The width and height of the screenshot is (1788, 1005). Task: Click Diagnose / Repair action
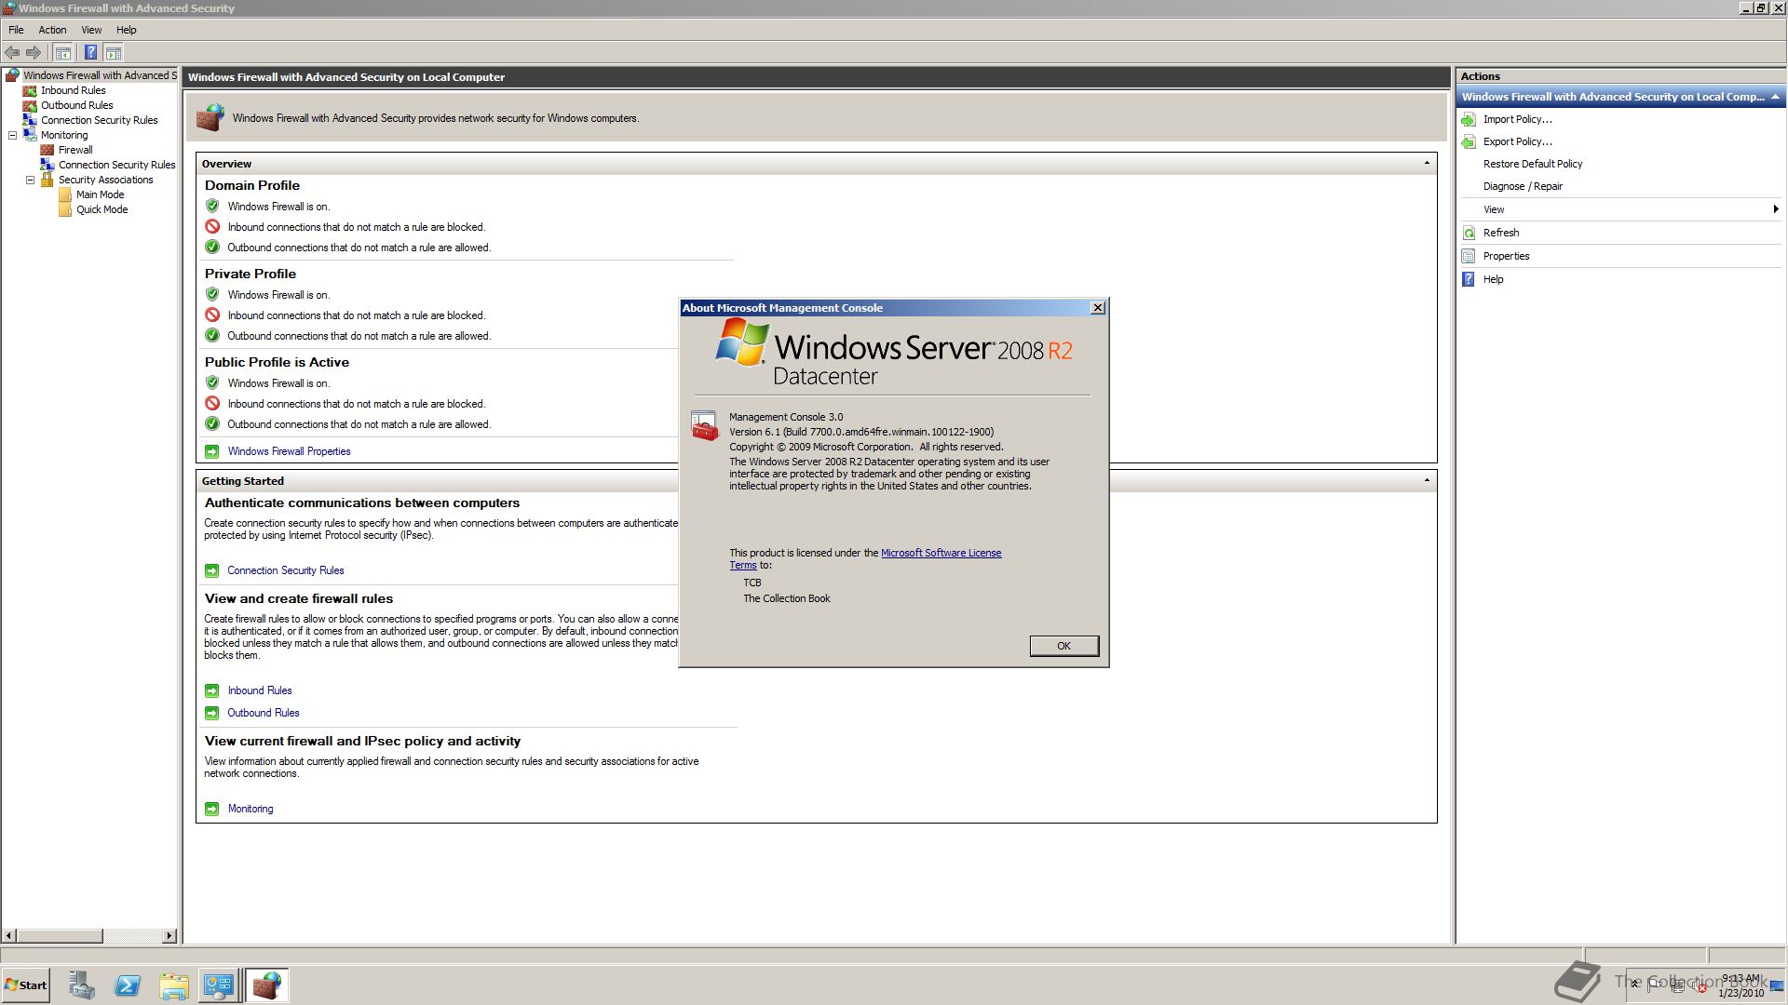click(1523, 186)
